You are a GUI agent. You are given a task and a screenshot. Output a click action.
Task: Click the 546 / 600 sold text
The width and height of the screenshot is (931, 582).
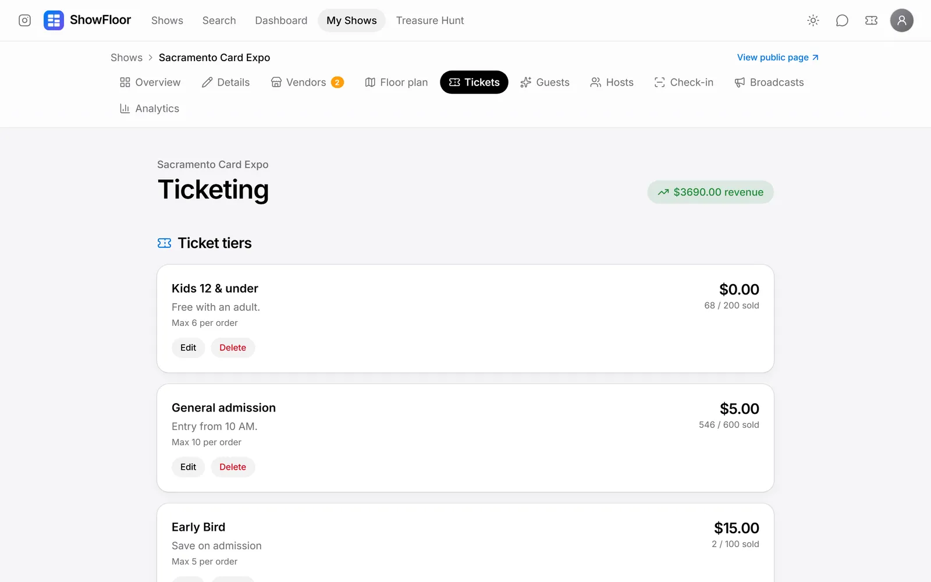tap(729, 424)
